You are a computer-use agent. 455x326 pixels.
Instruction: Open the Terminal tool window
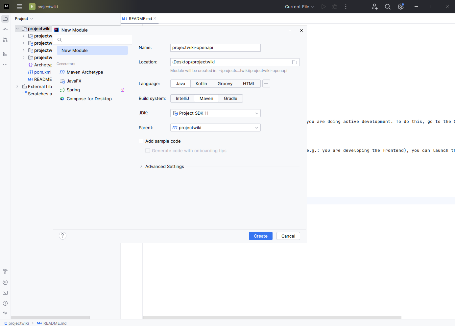[5, 293]
